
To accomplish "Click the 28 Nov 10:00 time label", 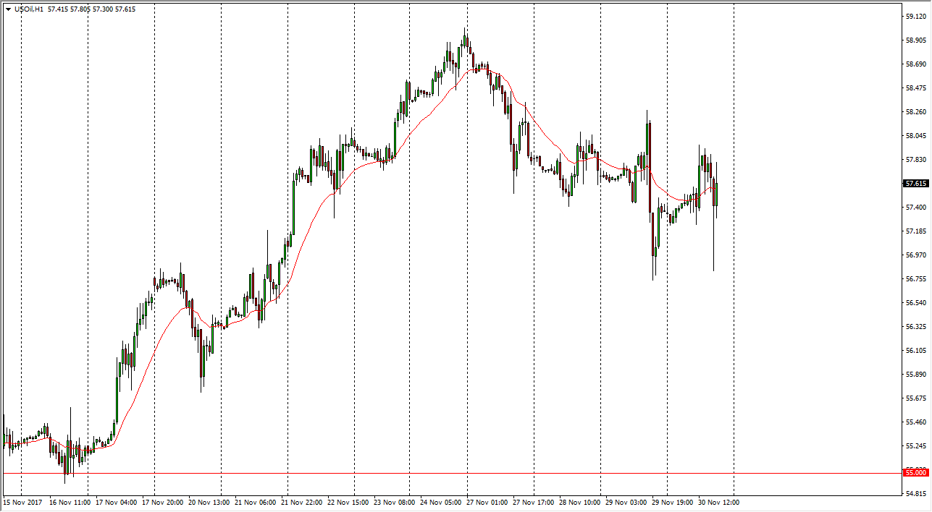I will click(x=580, y=502).
